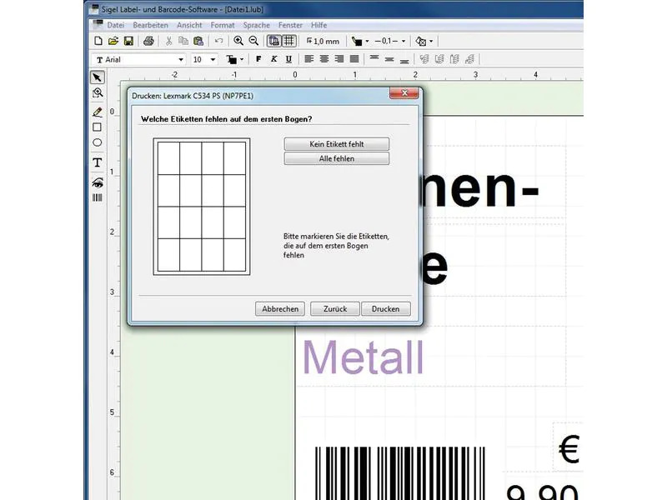Toggle the grid display button
This screenshot has height=500, width=667.
(289, 41)
